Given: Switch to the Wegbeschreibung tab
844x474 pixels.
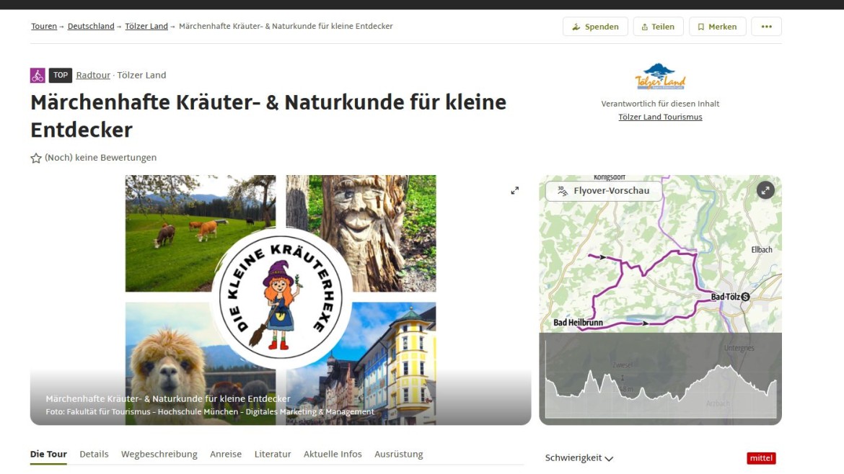Looking at the screenshot, I should [159, 454].
